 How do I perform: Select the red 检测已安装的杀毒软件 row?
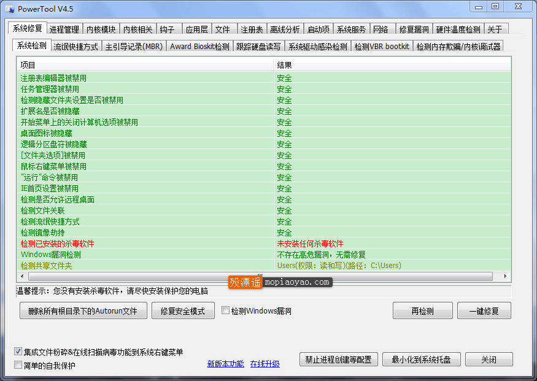(264, 244)
